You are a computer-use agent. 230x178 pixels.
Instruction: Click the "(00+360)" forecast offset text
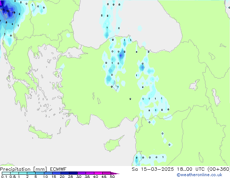(x=219, y=169)
